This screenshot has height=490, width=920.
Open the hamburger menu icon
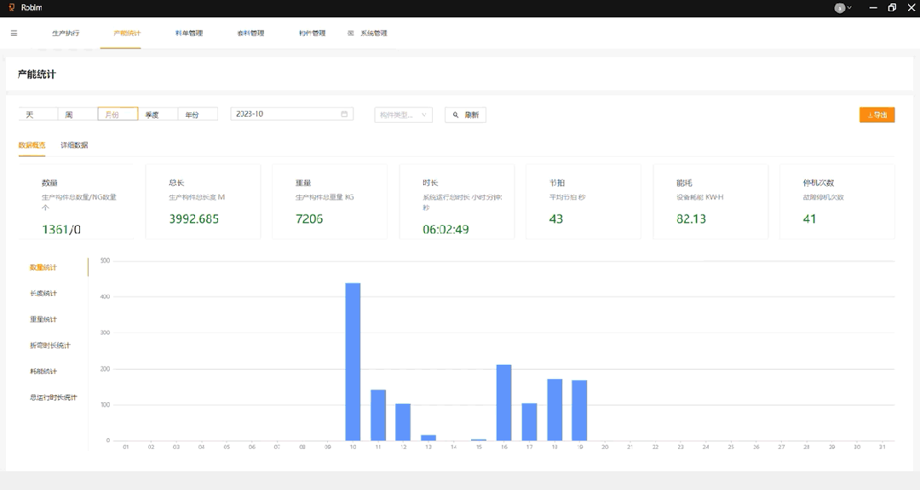click(14, 33)
